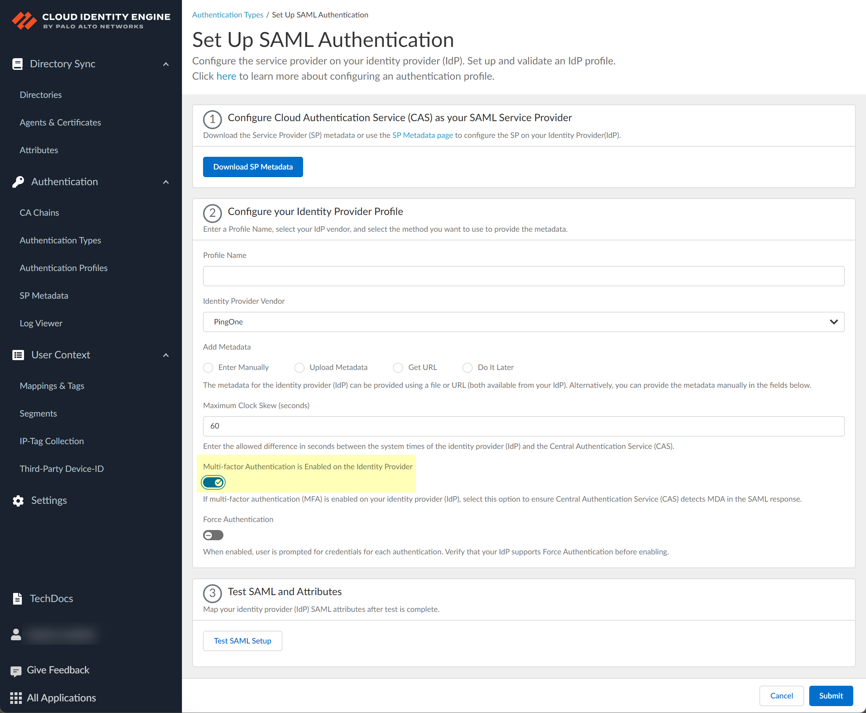The height and width of the screenshot is (713, 866).
Task: Choose the Get URL radio option
Action: 398,367
